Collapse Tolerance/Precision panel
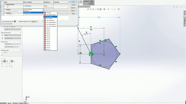The height and width of the screenshot is (104, 186). [21, 33]
